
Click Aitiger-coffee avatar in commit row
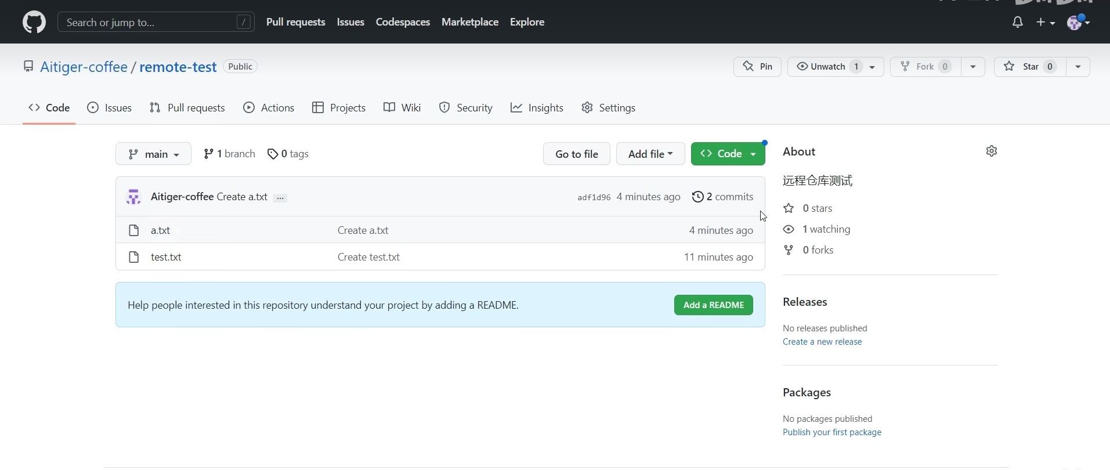click(x=134, y=197)
